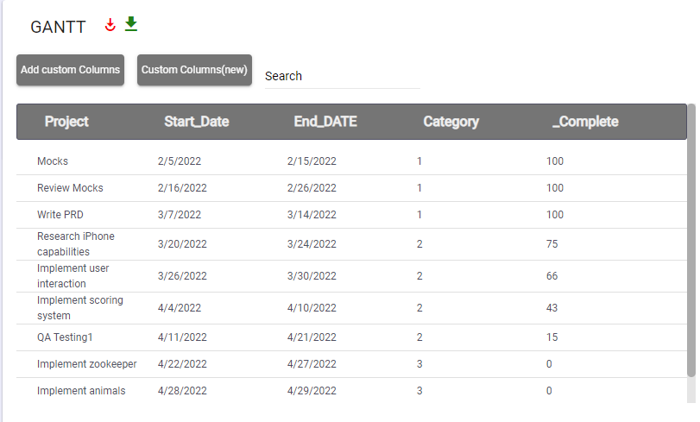Sort by Start_Date column header
Screen dimensions: 700x422
click(x=196, y=122)
